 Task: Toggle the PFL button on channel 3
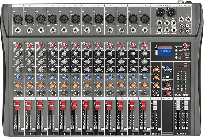pyautogui.click(x=45, y=129)
